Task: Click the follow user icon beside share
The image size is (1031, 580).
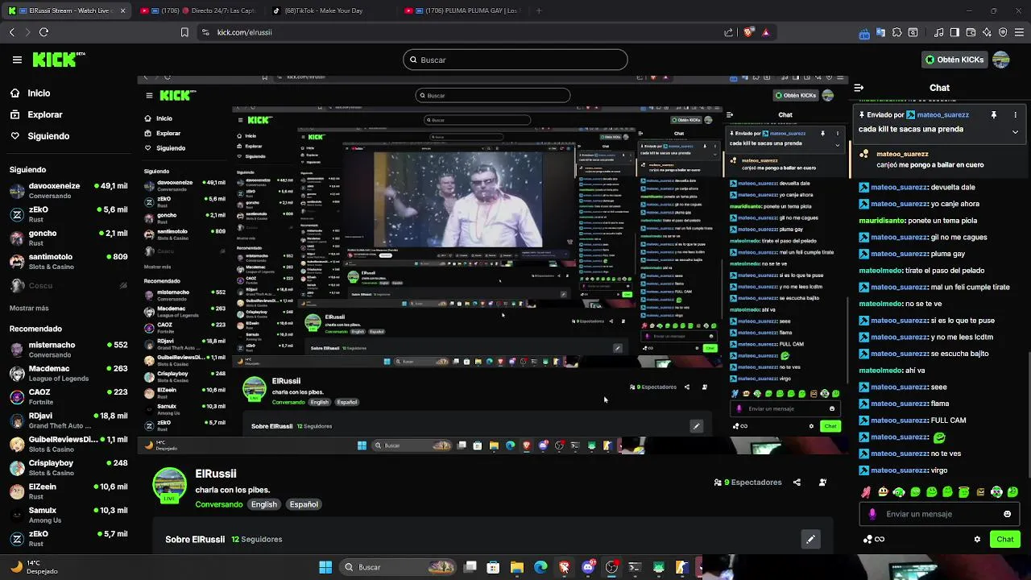Action: [x=822, y=483]
